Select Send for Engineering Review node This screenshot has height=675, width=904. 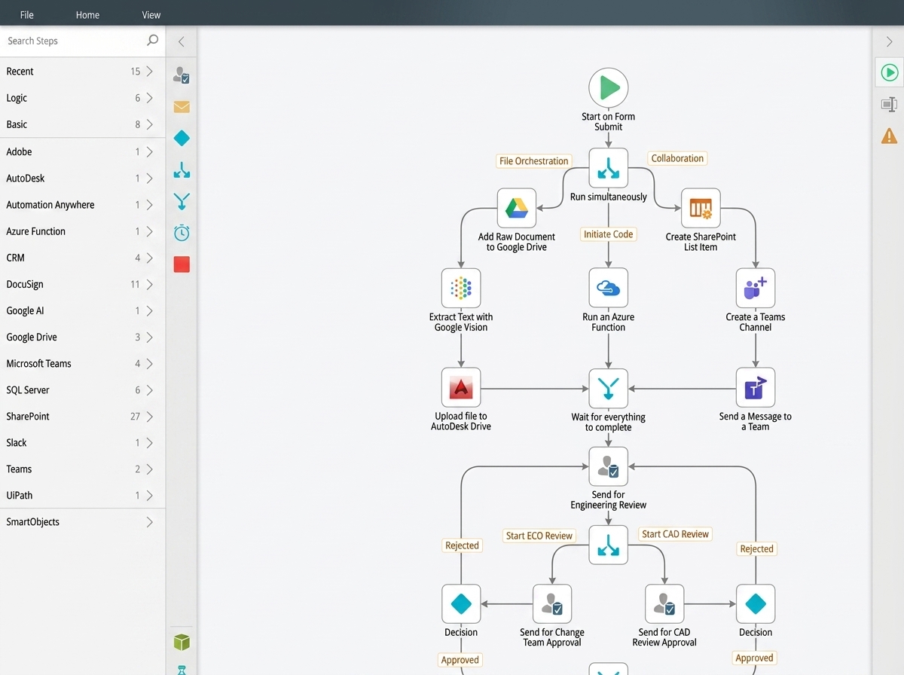click(x=609, y=467)
